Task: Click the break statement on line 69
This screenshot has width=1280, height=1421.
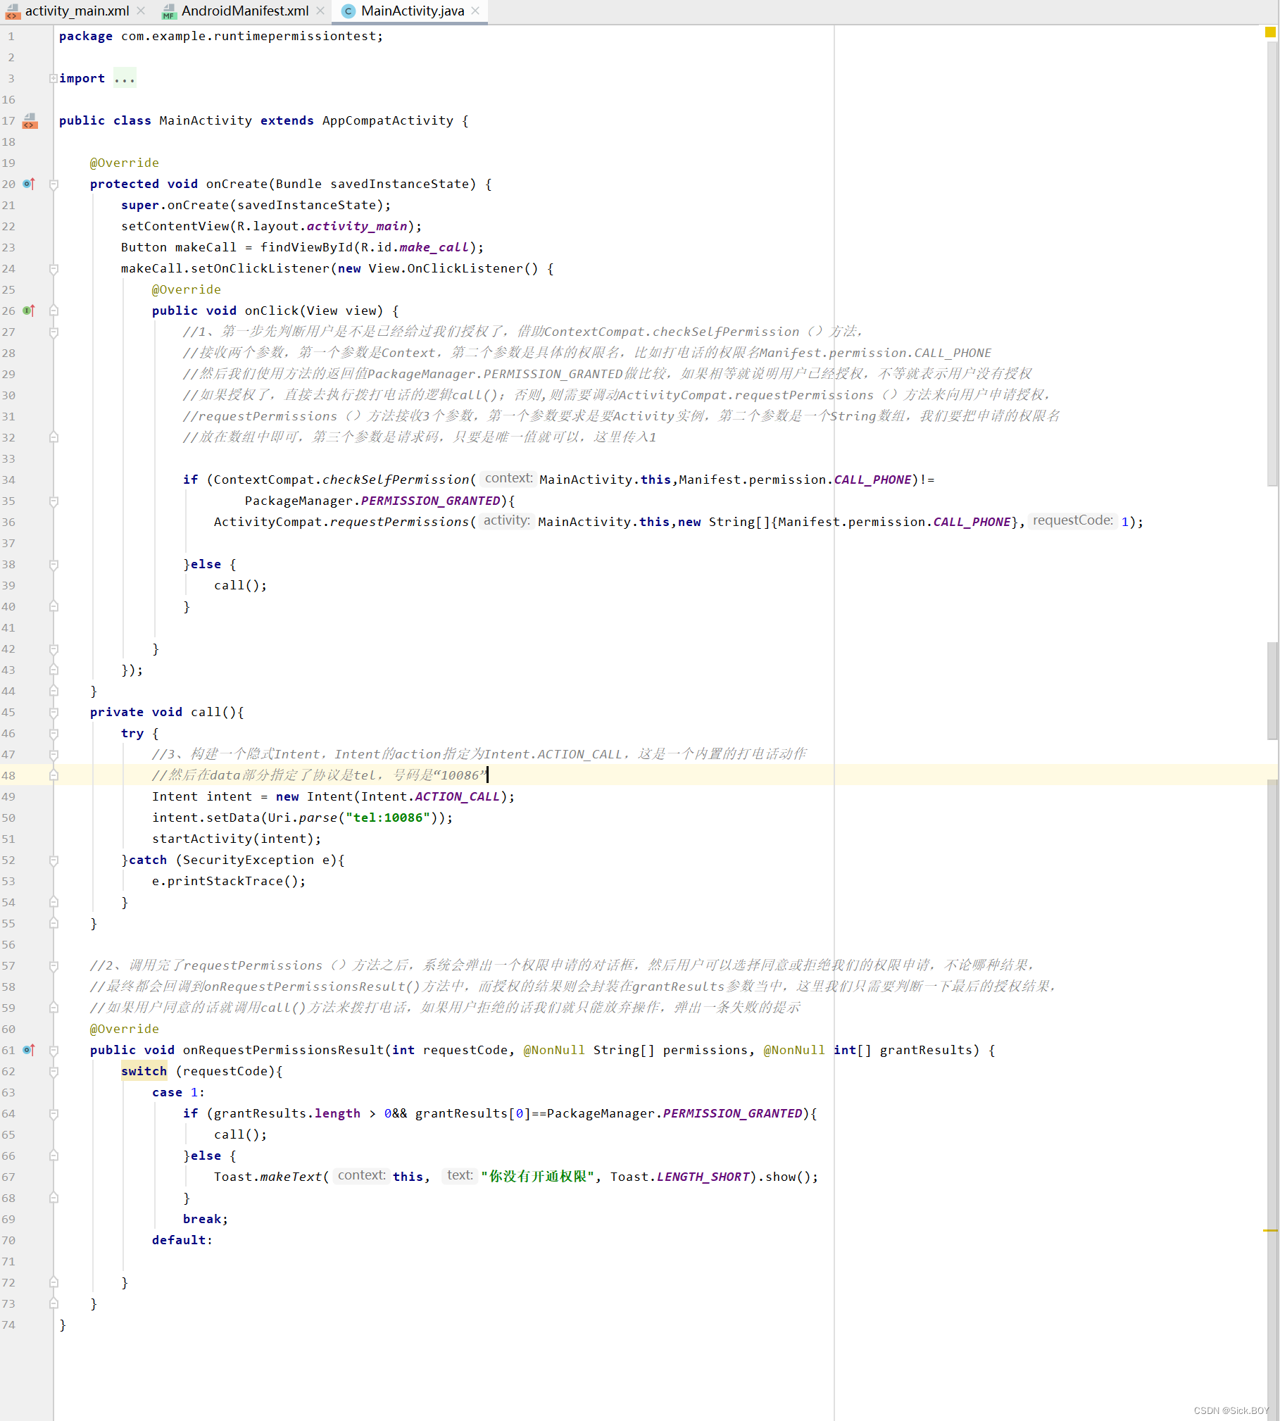Action: pyautogui.click(x=206, y=1219)
